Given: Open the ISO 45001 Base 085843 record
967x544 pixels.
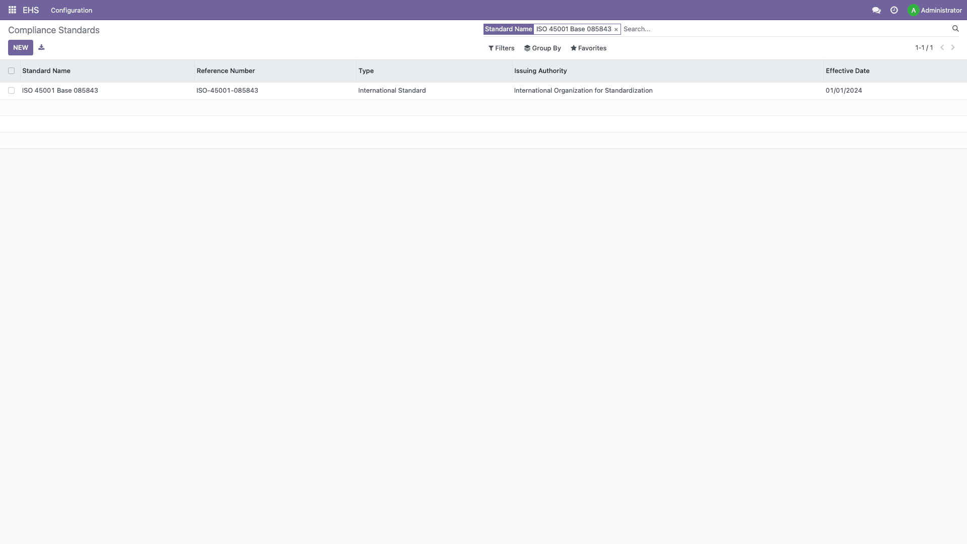Looking at the screenshot, I should [60, 91].
